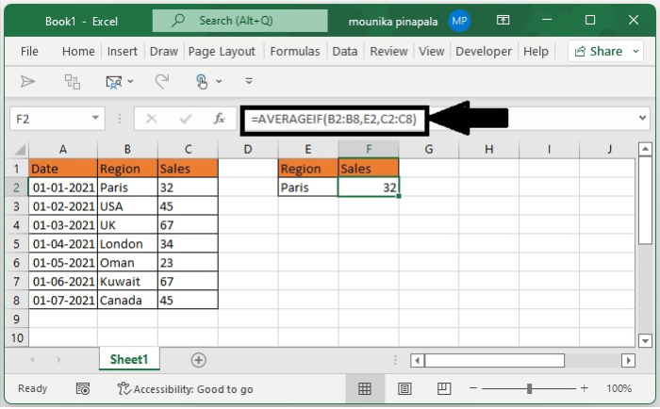The image size is (660, 409).
Task: Click vertical scrollbar down arrow
Action: click(645, 340)
